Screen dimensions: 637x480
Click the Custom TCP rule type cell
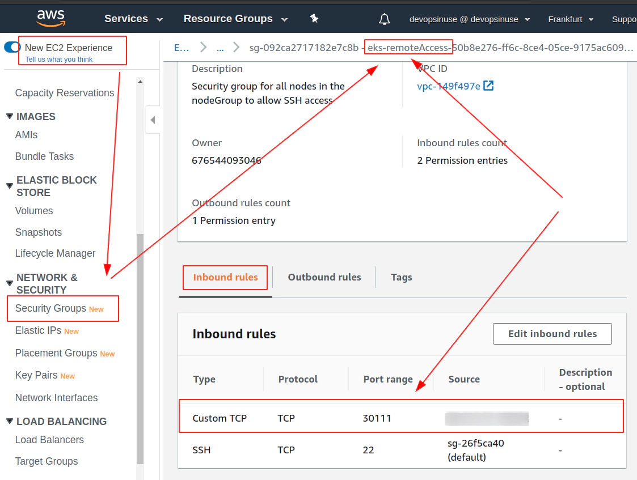pyautogui.click(x=220, y=418)
